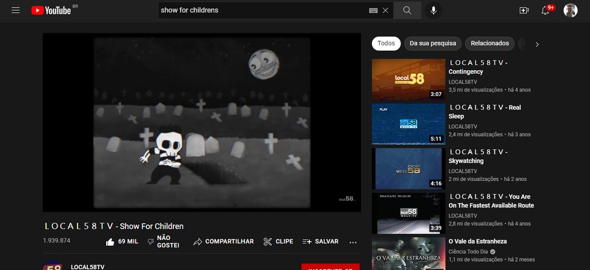Show more filter chips with arrow
The image size is (590, 270).
pos(537,44)
